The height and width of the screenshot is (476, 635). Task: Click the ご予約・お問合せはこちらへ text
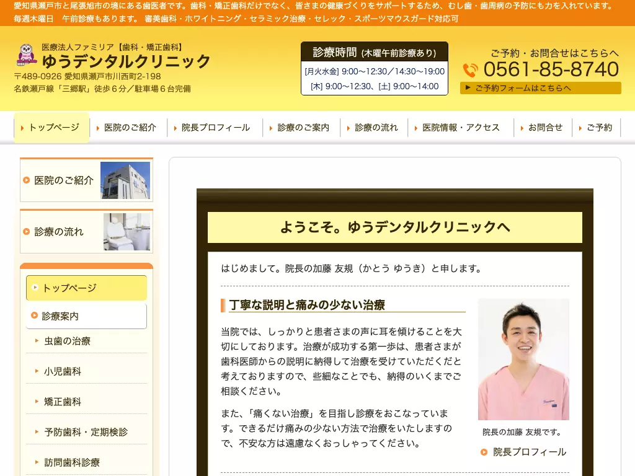[555, 53]
